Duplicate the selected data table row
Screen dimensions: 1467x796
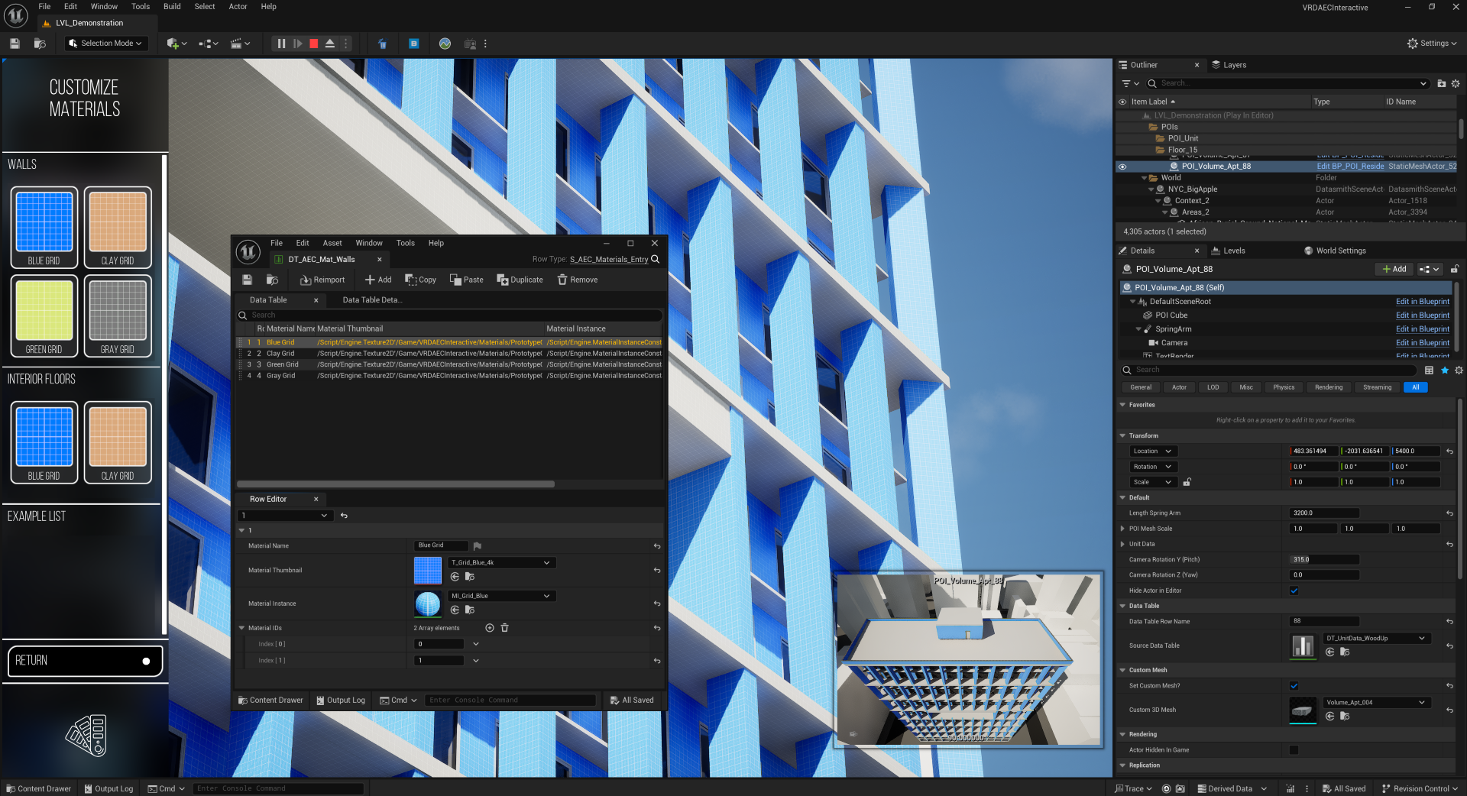pos(520,280)
